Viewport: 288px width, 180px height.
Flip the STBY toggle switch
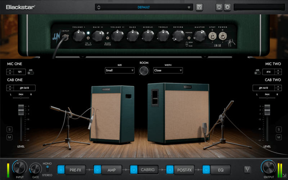212,36
